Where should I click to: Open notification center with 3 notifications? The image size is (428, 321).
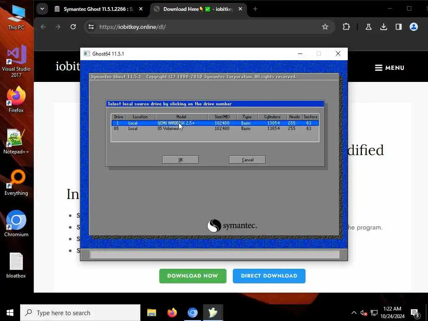[x=415, y=313]
